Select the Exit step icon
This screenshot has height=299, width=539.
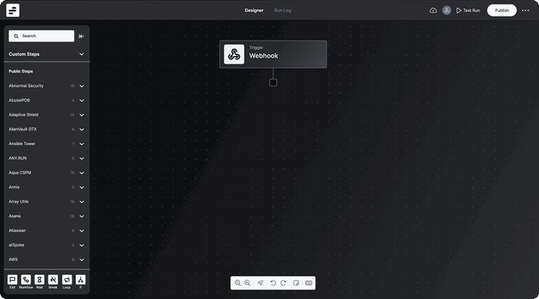12,279
